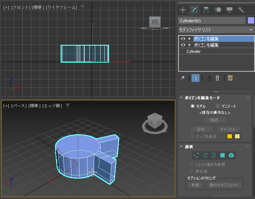Select Border sub-object level icon

(213, 156)
